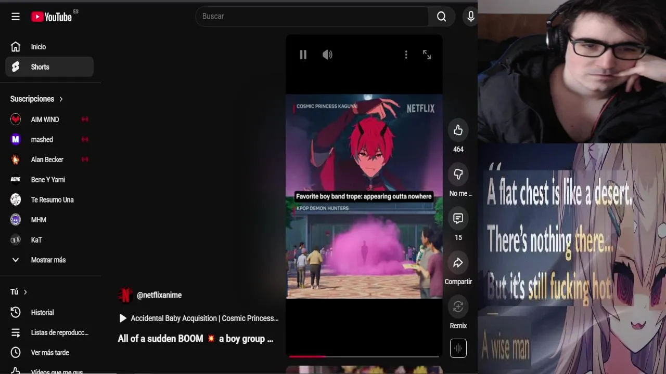Click the Historial clock-arrow icon

[x=16, y=312]
